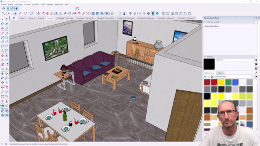Image resolution: width=260 pixels, height=146 pixels.
Task: Click the Section Plane tool in left palette
Action: tap(2, 82)
